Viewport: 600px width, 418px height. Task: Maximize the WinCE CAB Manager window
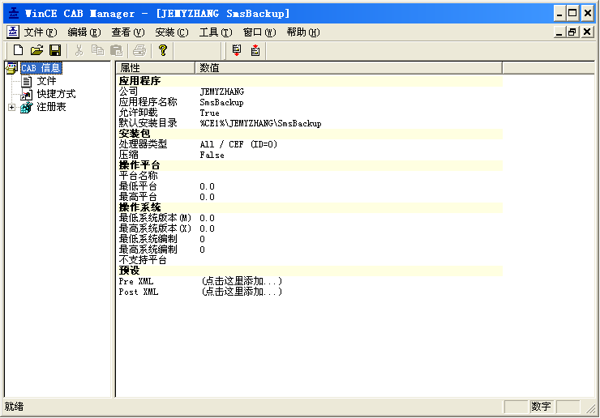tap(572, 14)
